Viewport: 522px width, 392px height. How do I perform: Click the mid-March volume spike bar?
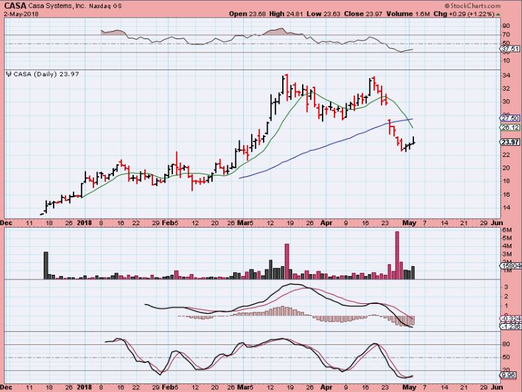tap(287, 262)
